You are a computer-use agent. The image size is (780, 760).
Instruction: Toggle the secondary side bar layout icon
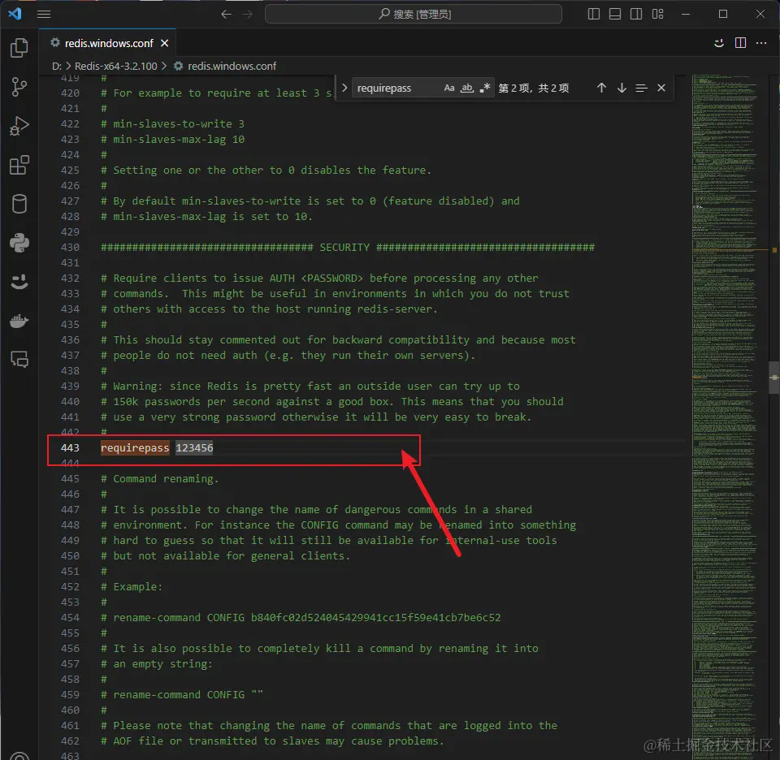pyautogui.click(x=636, y=14)
